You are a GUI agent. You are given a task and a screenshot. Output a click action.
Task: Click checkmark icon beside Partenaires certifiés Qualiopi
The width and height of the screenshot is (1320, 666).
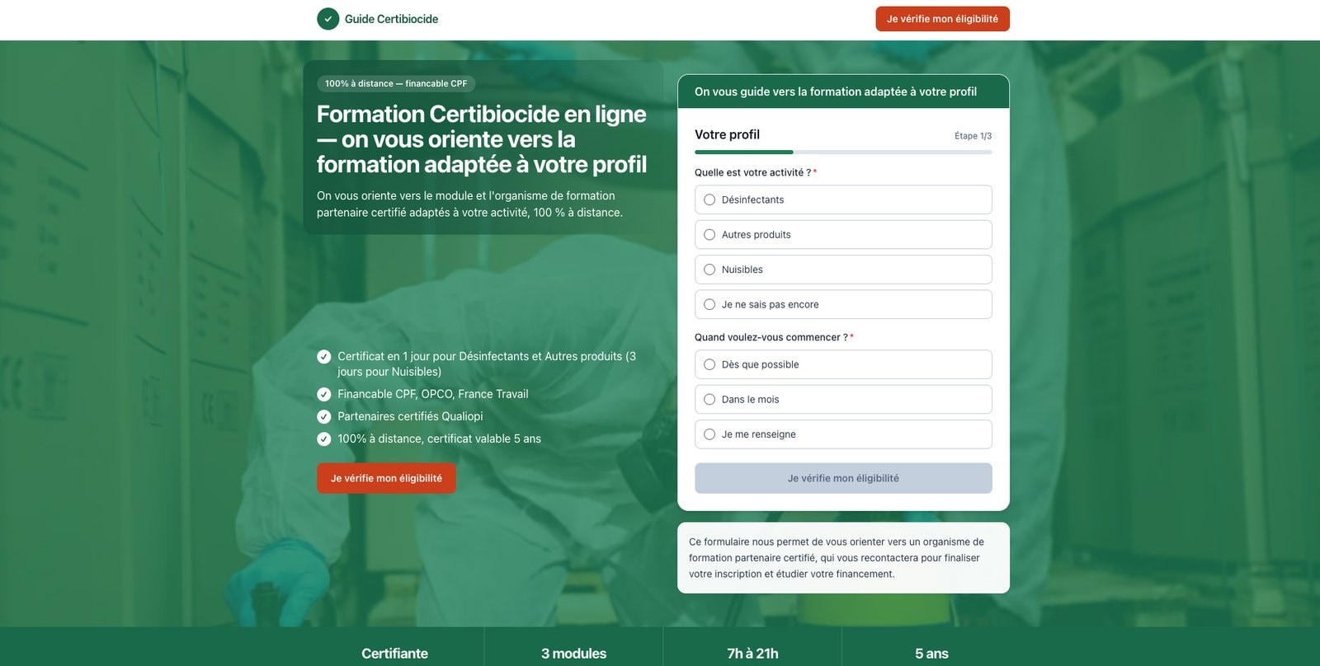(x=324, y=416)
